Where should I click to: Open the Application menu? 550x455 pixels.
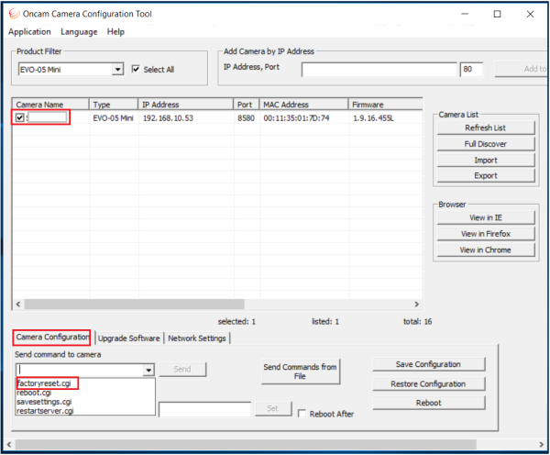(29, 32)
